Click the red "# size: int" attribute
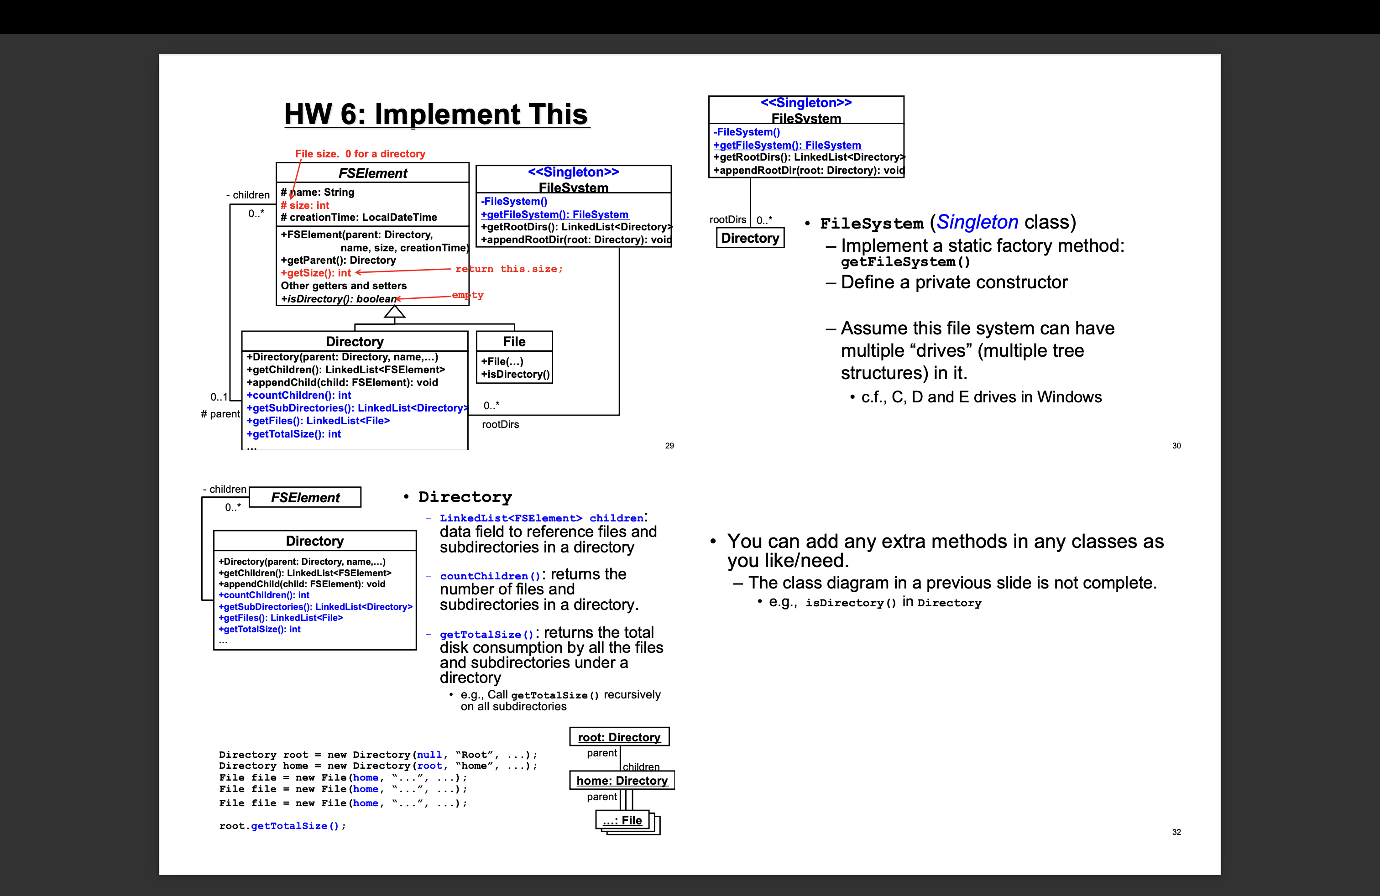 [x=305, y=205]
